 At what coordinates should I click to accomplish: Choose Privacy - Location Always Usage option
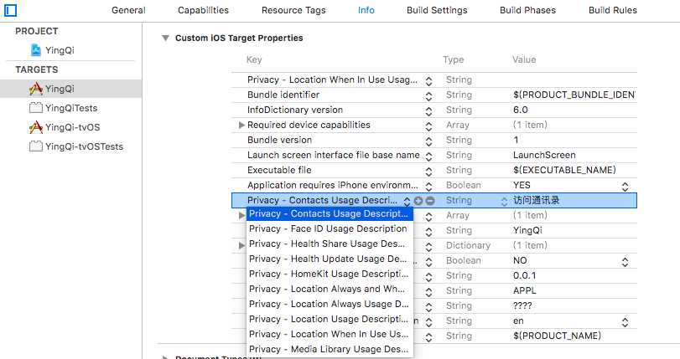[330, 304]
